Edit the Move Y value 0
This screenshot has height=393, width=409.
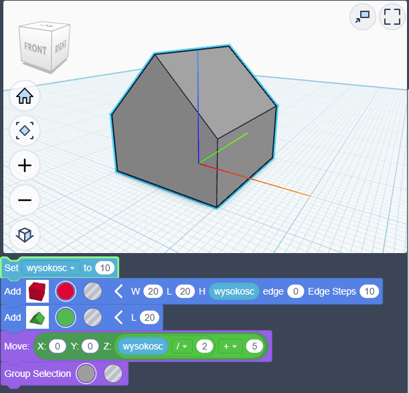point(90,346)
